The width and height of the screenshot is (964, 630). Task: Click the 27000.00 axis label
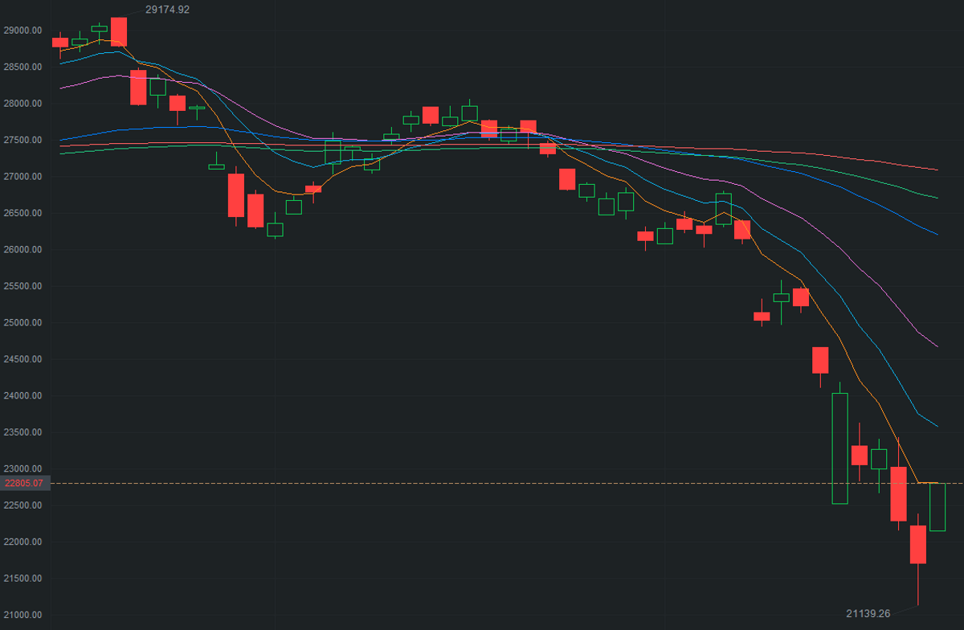coord(23,177)
